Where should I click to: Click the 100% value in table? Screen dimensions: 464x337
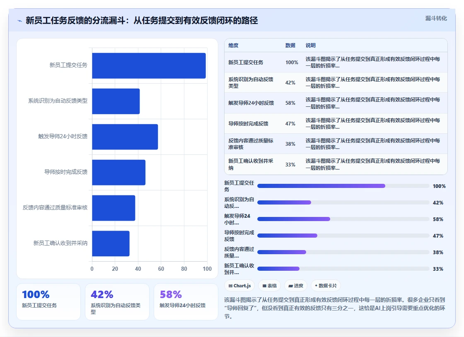coord(292,63)
